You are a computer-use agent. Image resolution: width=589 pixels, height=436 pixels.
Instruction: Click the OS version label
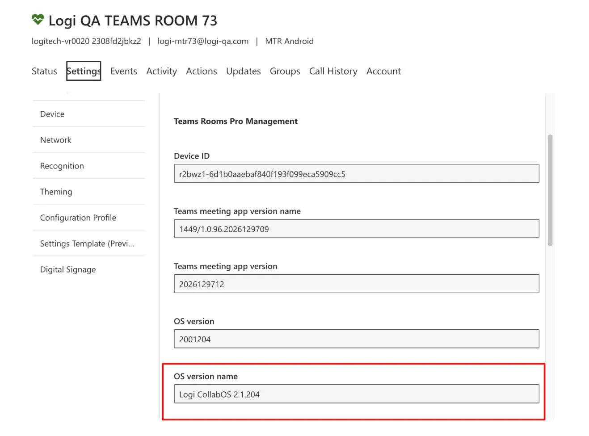[194, 321]
